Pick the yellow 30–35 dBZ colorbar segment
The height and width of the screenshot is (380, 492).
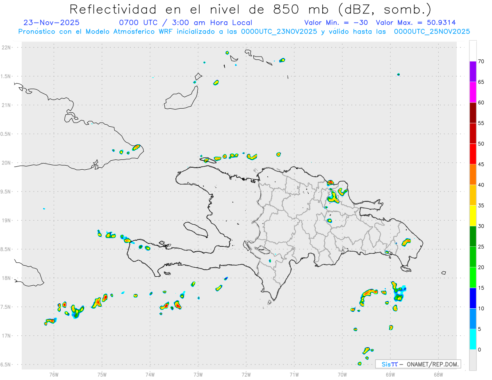[x=473, y=216]
